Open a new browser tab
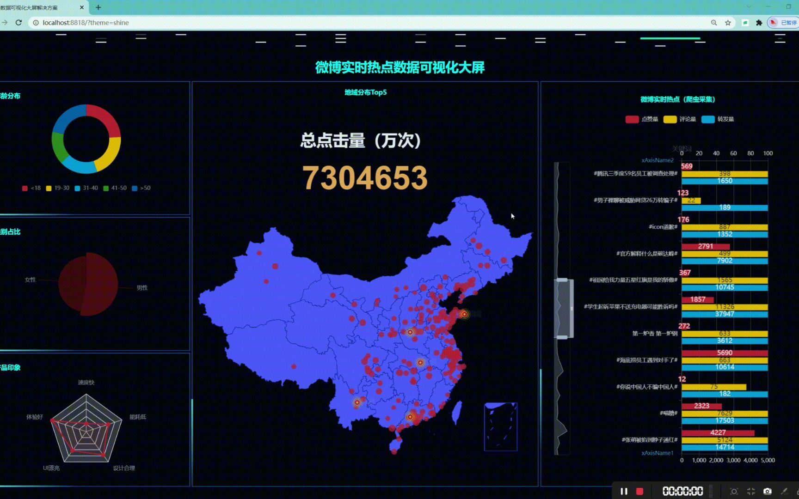Viewport: 799px width, 499px height. click(98, 7)
